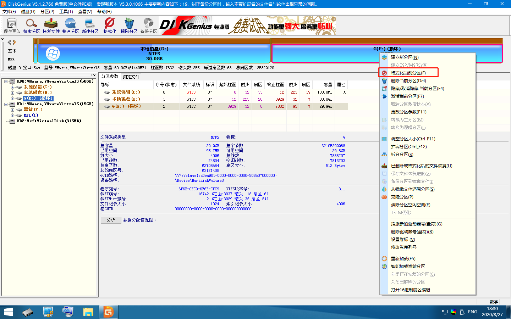Expand the 黑鲨 (F:) tree node
This screenshot has height=319, width=511.
tap(12, 110)
